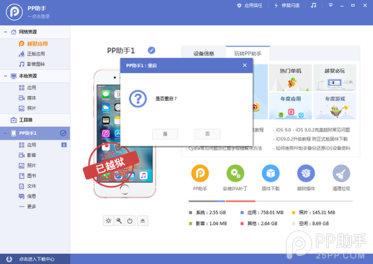Click the storage usage bar
373x264 pixels.
[270, 201]
